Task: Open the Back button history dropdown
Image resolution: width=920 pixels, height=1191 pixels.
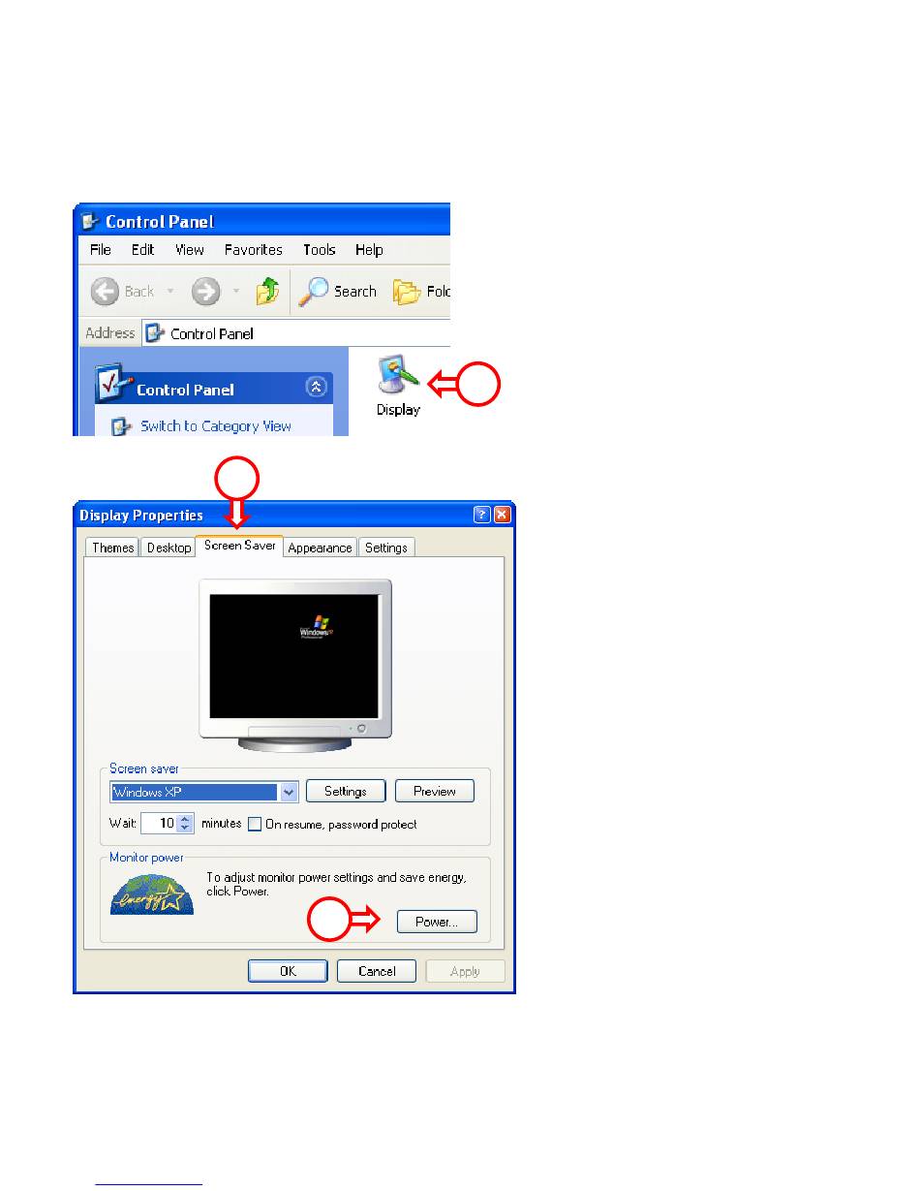Action: (x=171, y=291)
